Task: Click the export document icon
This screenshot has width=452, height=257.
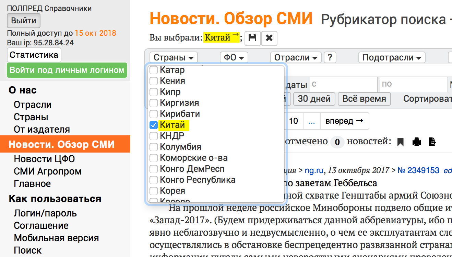Action: coord(432,142)
